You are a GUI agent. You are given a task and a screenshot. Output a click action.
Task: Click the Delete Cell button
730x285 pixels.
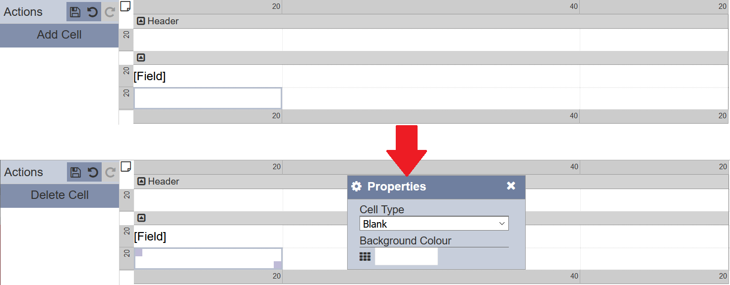(x=60, y=195)
